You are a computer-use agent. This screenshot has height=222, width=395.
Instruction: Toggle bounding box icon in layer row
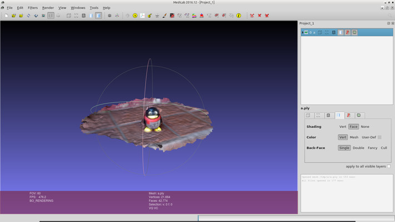pyautogui.click(x=319, y=33)
